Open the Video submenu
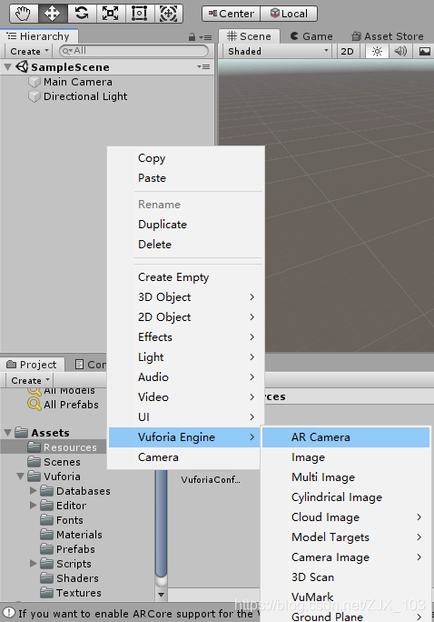Image resolution: width=434 pixels, height=622 pixels. coord(186,396)
